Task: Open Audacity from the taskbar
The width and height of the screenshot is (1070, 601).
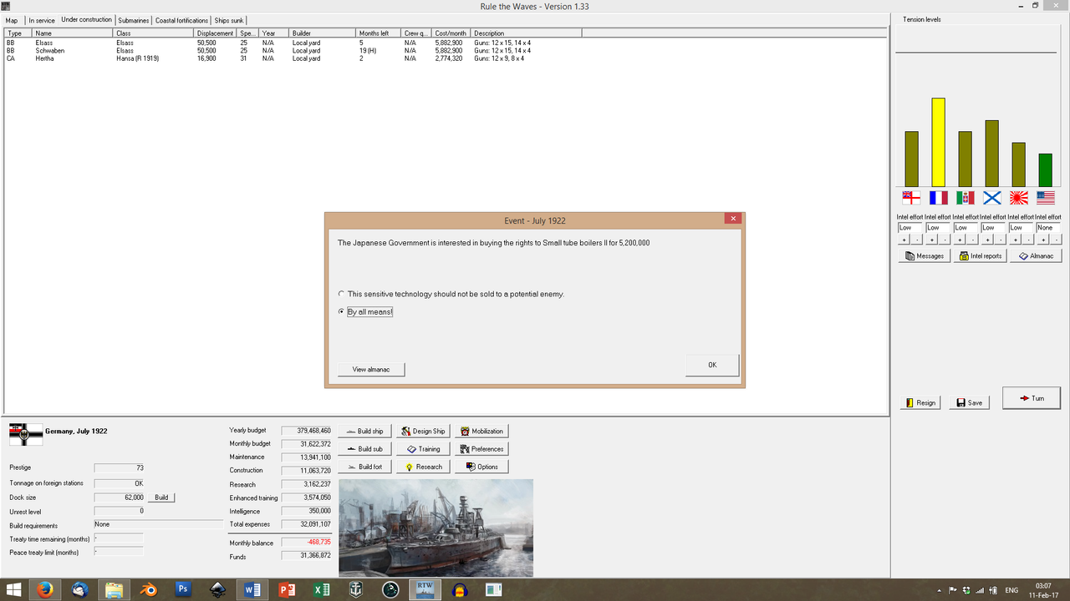Action: point(459,589)
